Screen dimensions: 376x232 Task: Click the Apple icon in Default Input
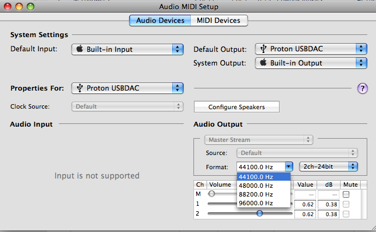tap(80, 49)
